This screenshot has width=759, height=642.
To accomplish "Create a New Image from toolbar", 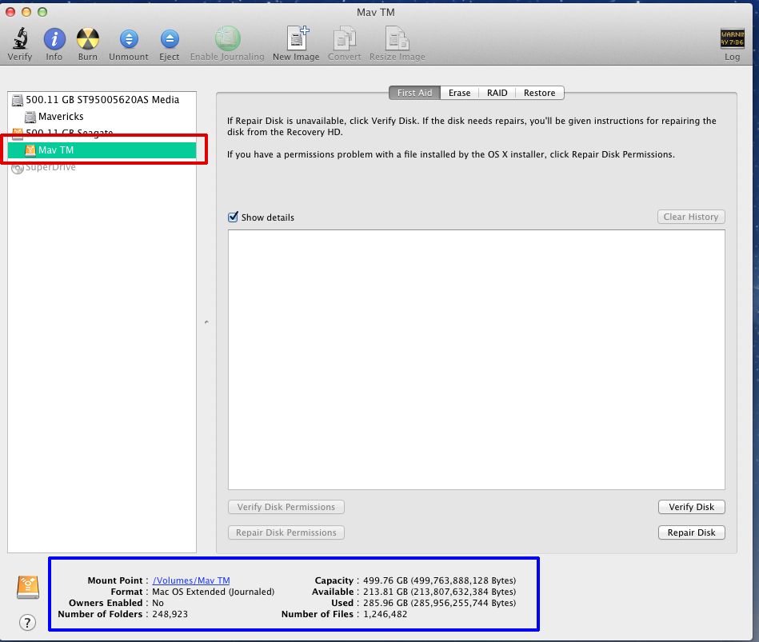I will pyautogui.click(x=297, y=38).
